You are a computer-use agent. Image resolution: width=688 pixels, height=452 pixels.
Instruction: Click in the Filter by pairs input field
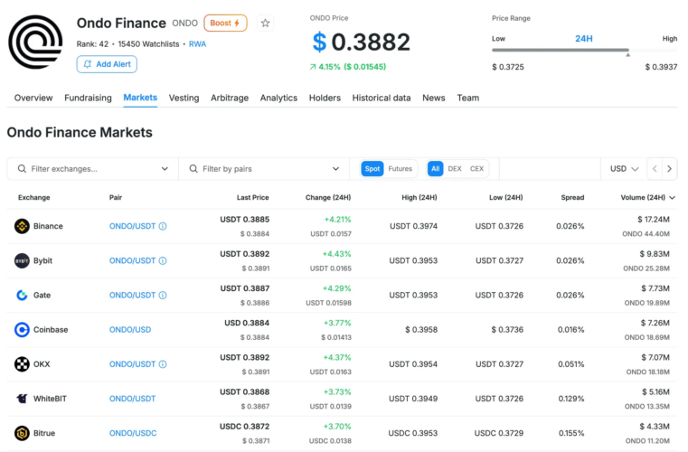(x=264, y=168)
